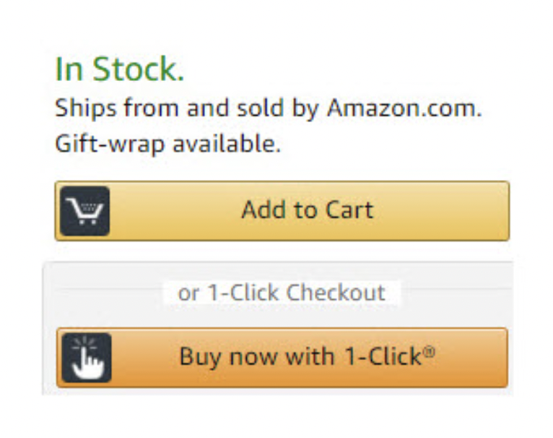The image size is (553, 438).
Task: Buy now with 1-Click
Action: tap(282, 358)
